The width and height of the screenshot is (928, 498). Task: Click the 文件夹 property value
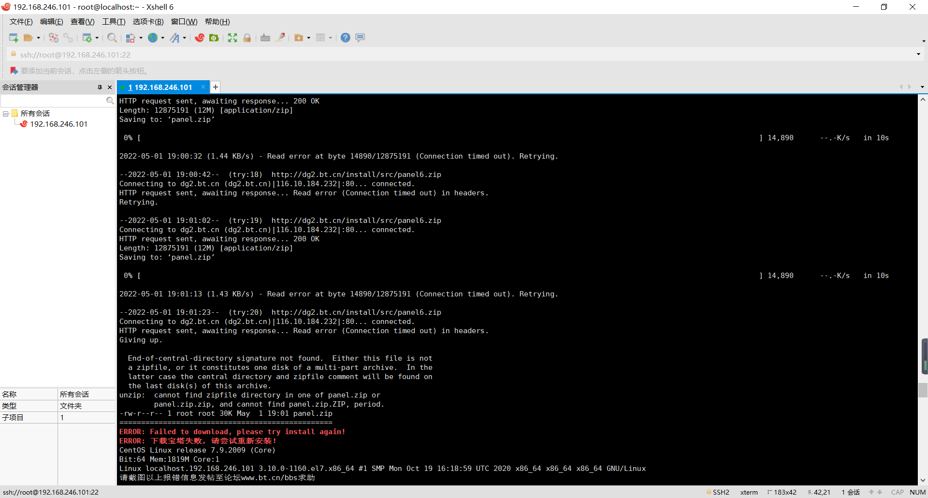tap(71, 406)
